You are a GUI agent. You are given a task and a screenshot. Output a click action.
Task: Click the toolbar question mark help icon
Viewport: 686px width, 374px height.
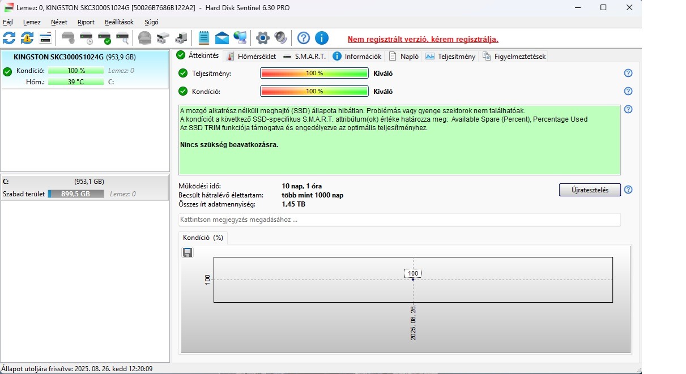[x=304, y=38]
